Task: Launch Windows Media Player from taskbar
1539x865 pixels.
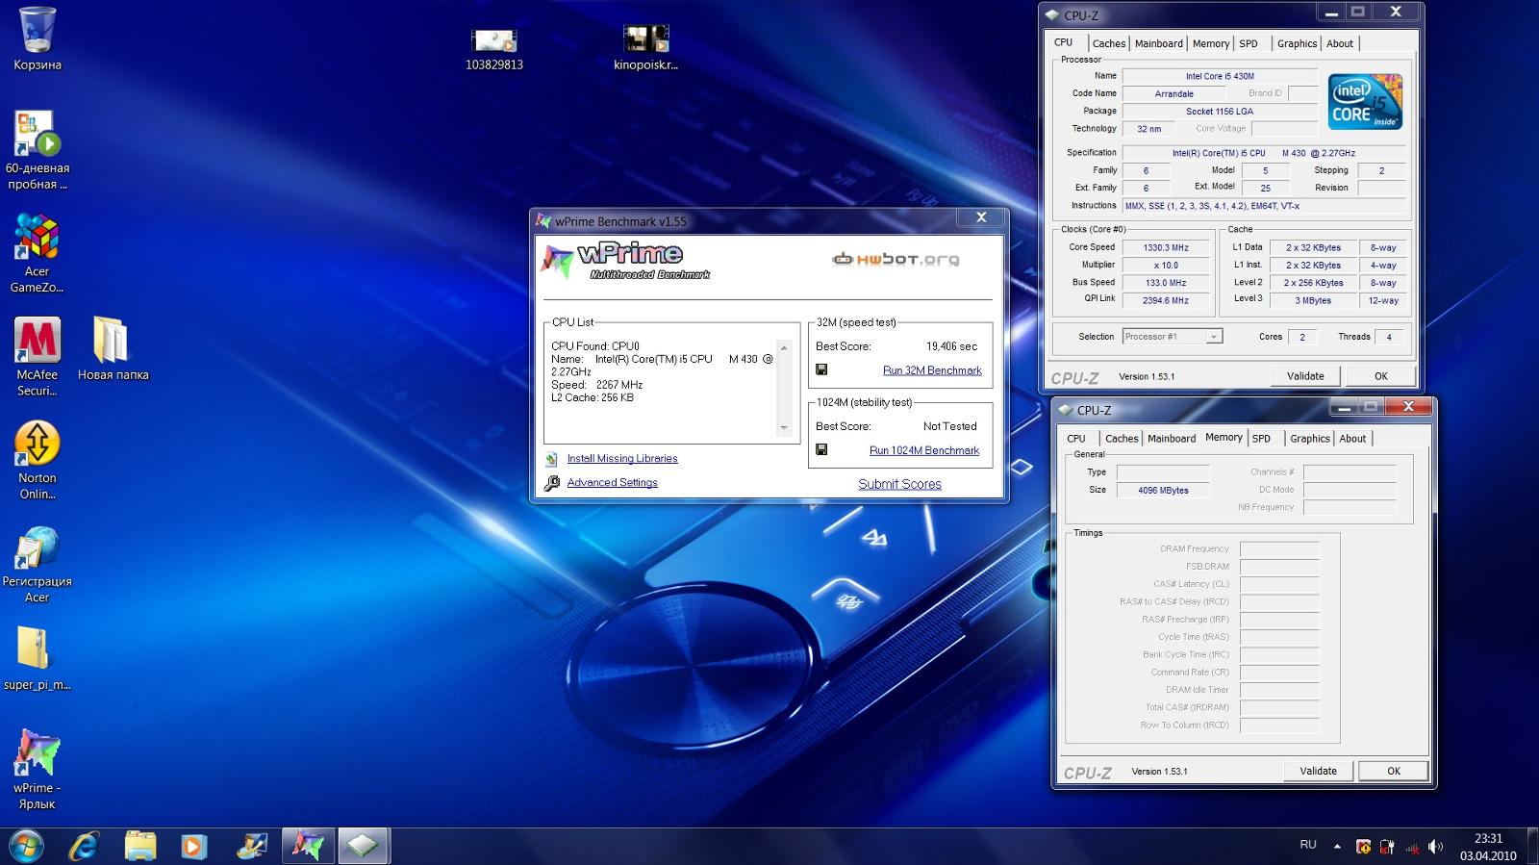Action: pos(194,846)
